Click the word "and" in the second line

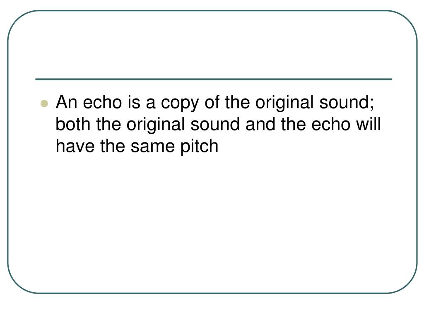[260, 124]
